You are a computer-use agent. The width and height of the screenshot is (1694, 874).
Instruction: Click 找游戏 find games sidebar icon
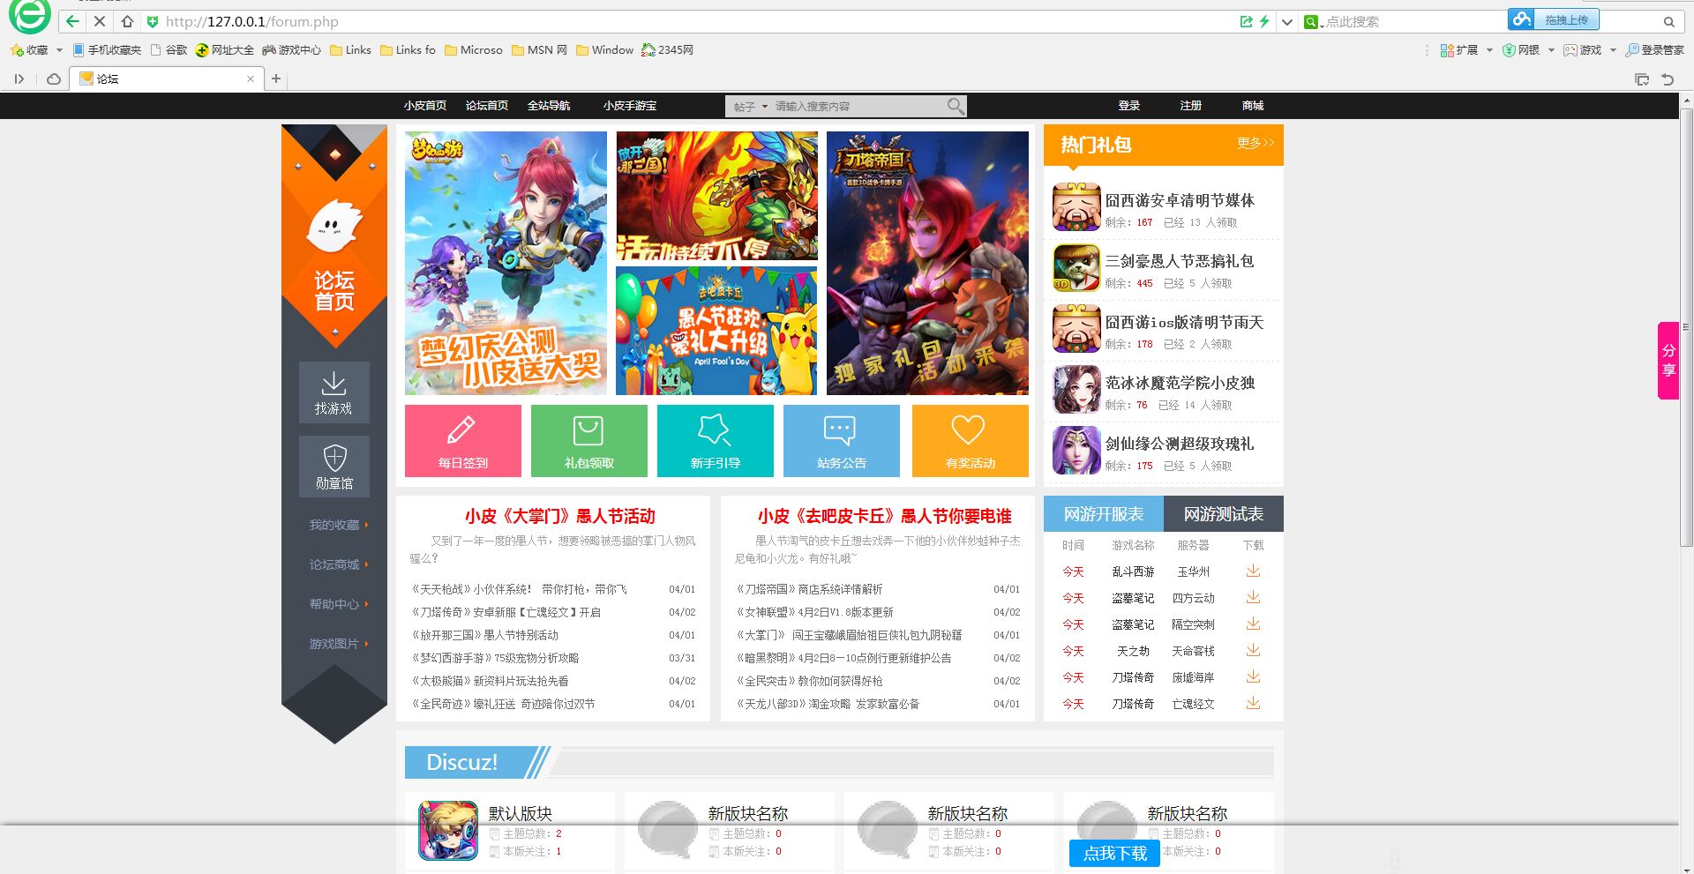(x=334, y=392)
